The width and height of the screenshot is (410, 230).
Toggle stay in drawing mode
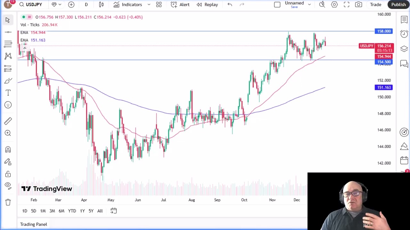(8, 162)
